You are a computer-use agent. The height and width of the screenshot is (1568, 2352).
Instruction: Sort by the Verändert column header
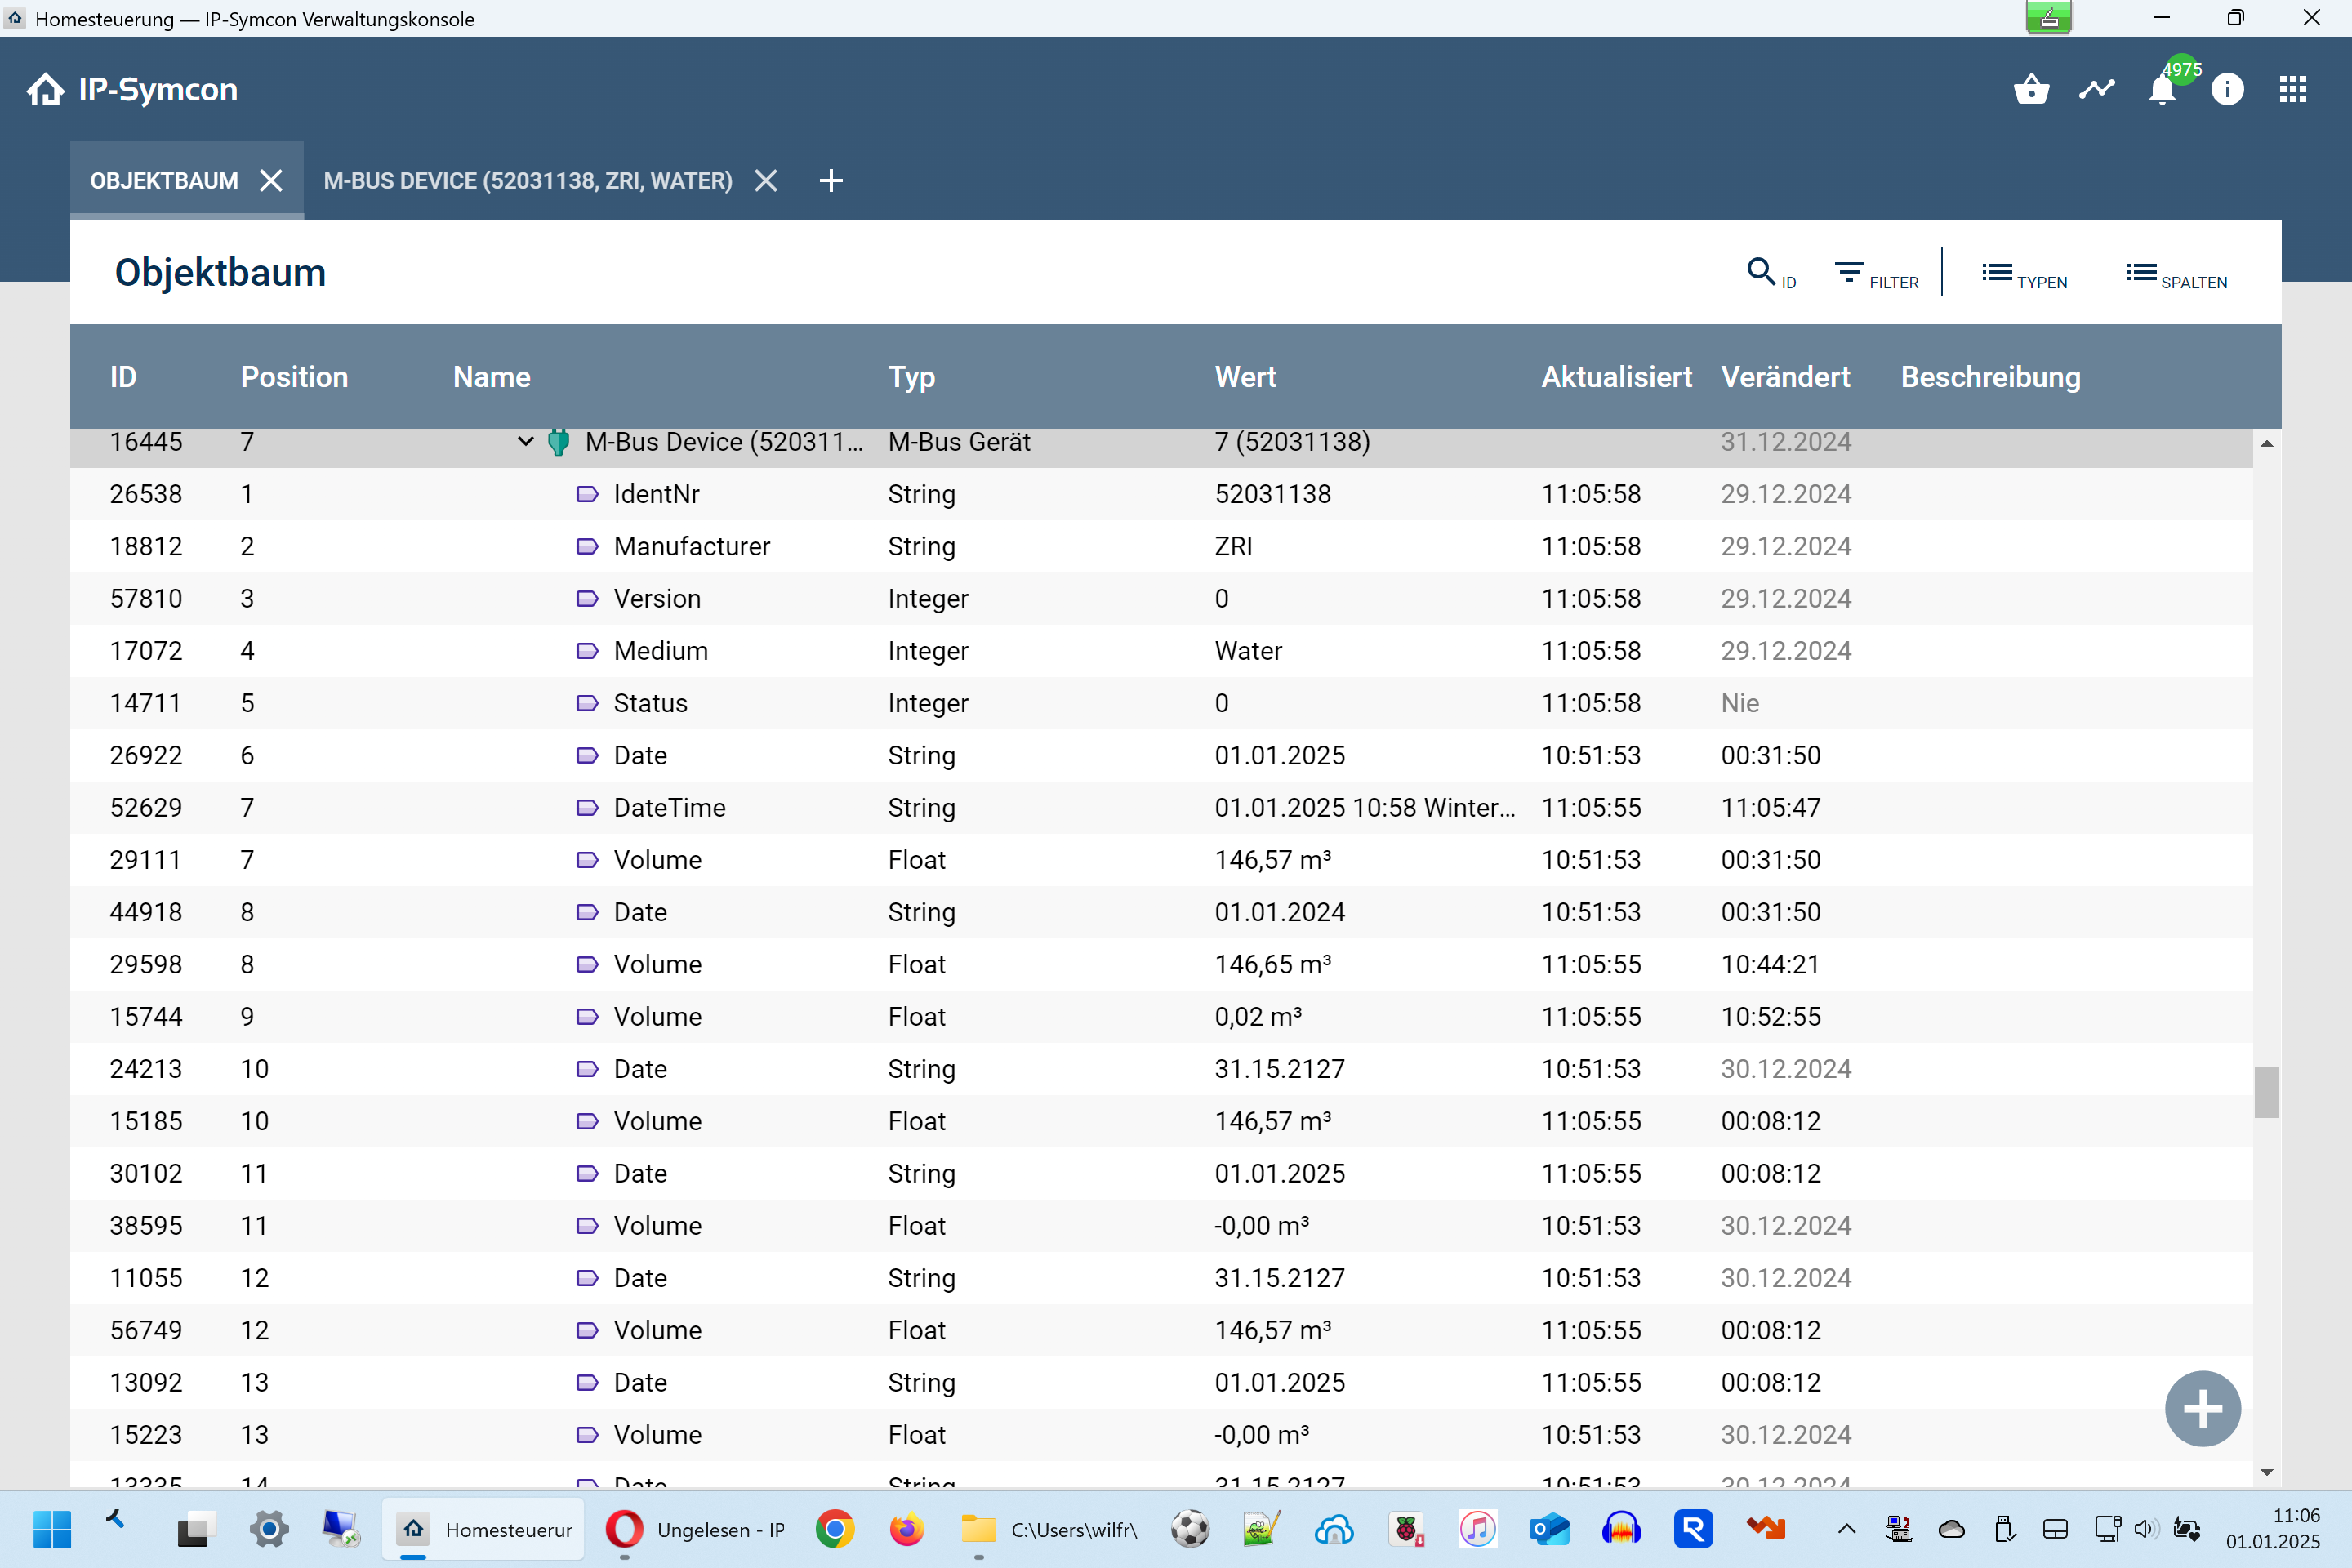tap(1785, 377)
